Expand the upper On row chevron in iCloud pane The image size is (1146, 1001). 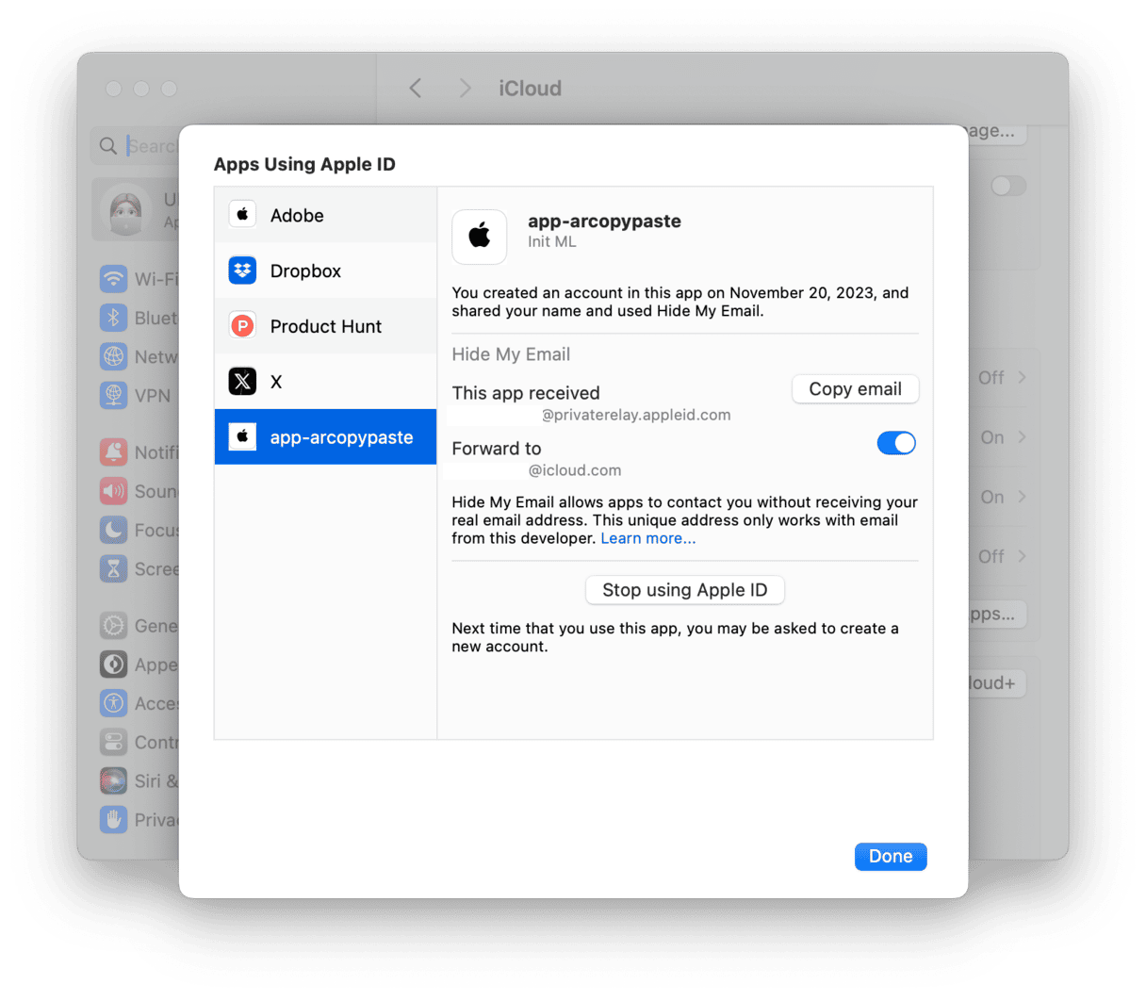[x=1023, y=437]
